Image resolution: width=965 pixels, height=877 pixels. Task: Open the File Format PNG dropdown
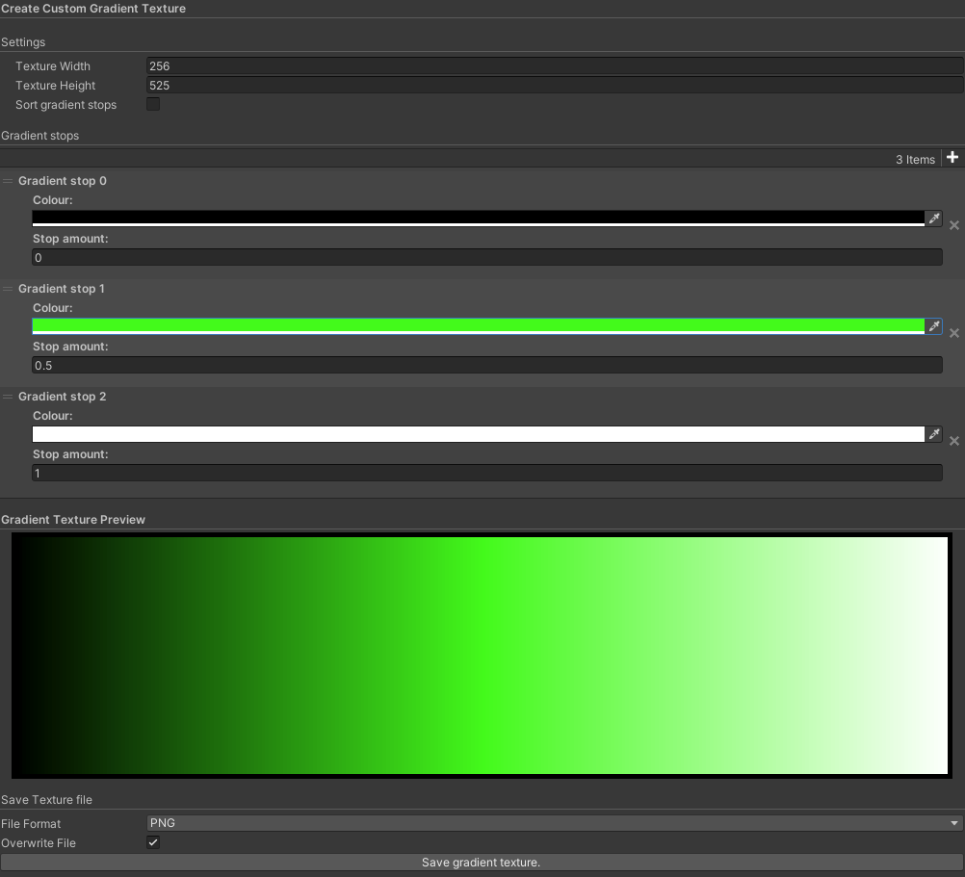tap(555, 823)
